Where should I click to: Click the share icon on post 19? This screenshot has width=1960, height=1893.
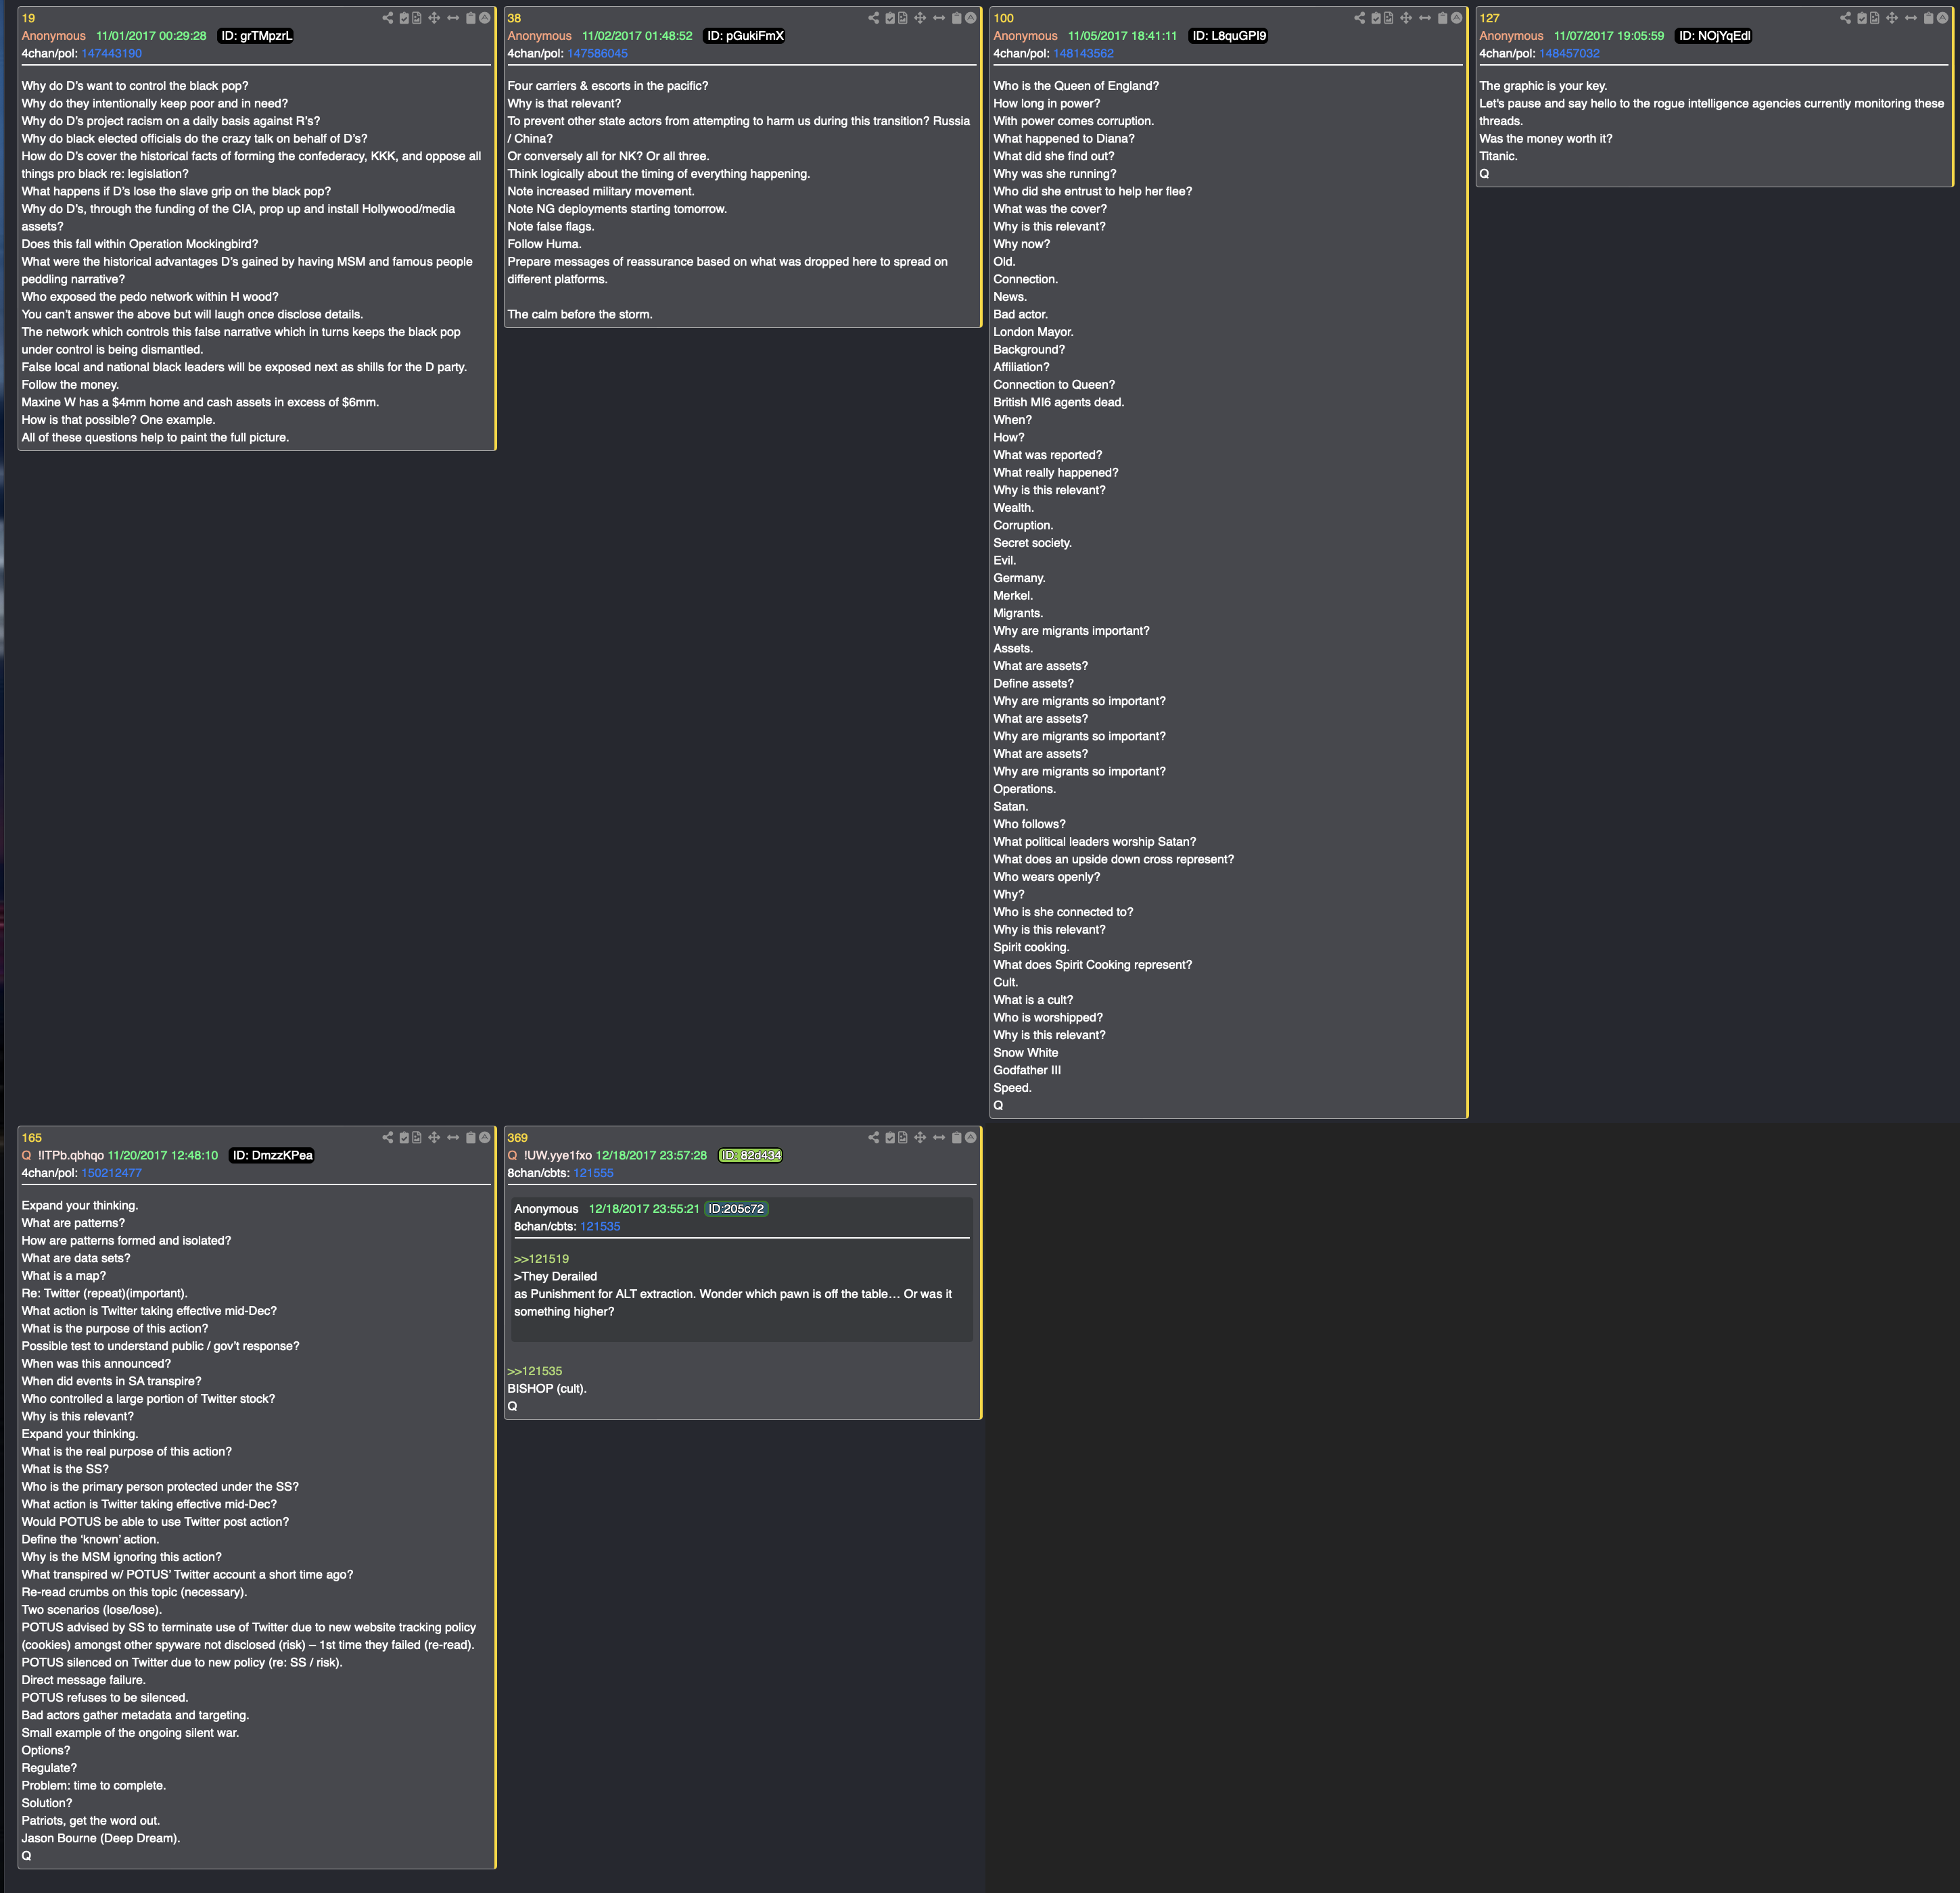click(x=388, y=18)
